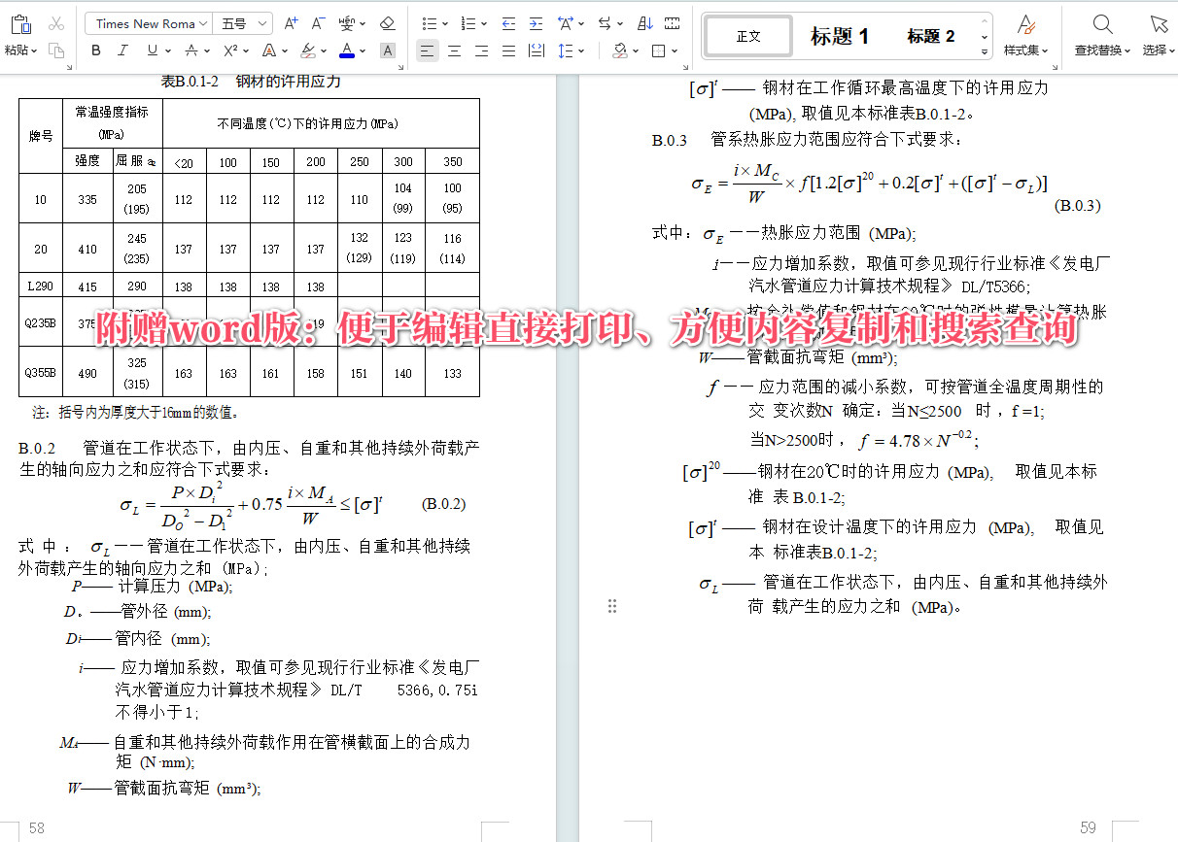
Task: Click the Format Painter icon
Action: pos(55,51)
